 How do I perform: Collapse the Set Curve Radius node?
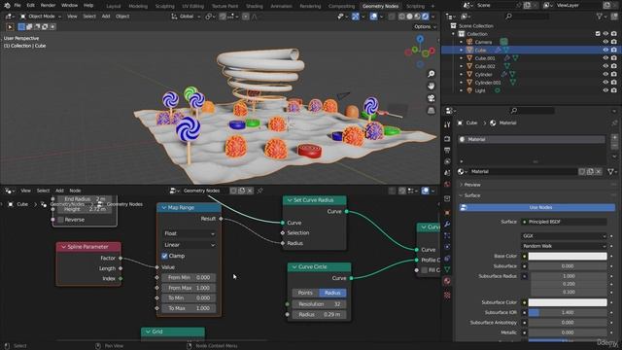point(290,200)
